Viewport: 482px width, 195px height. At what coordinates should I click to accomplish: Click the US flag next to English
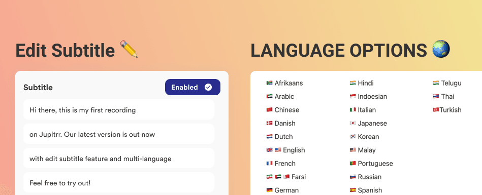278,150
